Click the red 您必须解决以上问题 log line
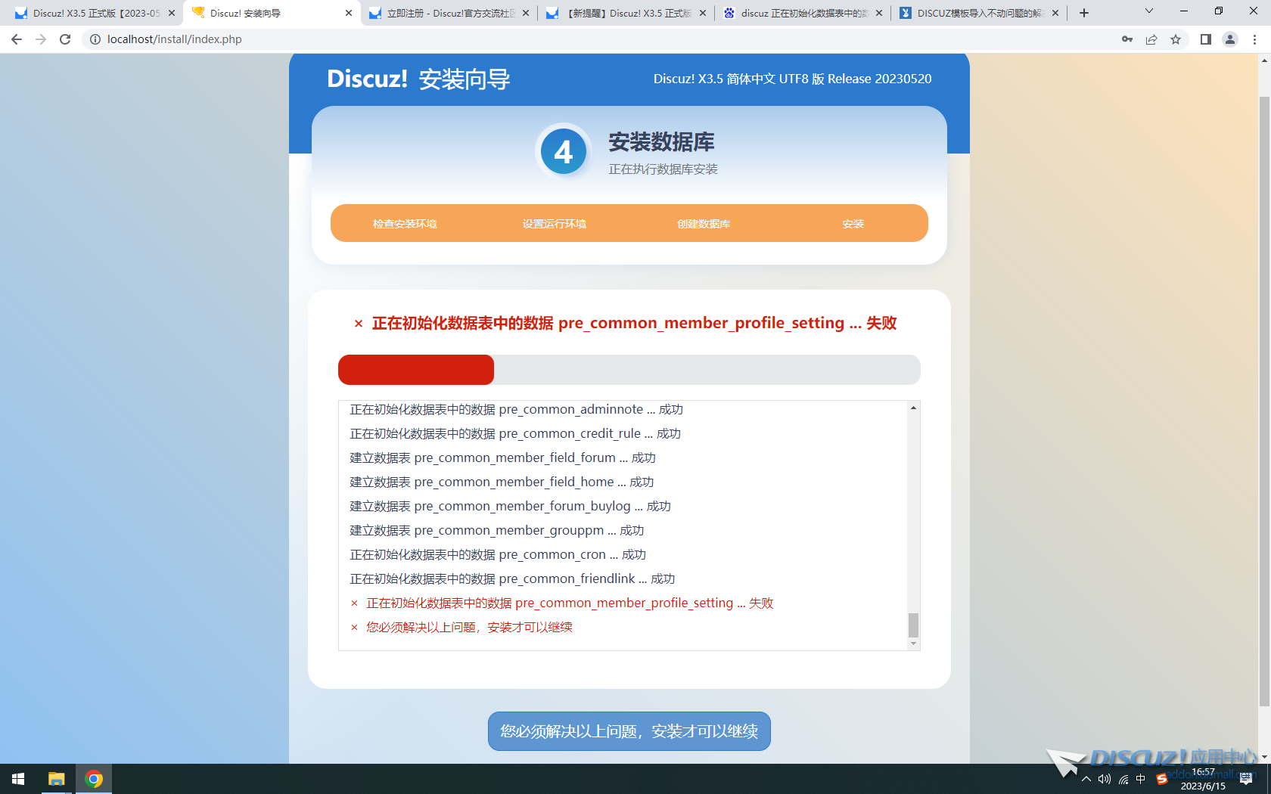The height and width of the screenshot is (794, 1271). (x=461, y=627)
